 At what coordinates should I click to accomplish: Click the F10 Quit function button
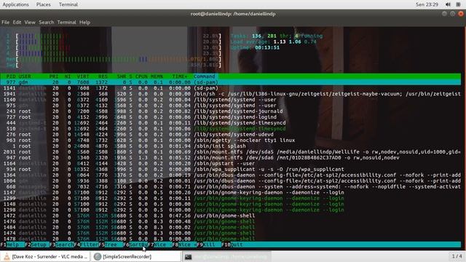tap(233, 245)
